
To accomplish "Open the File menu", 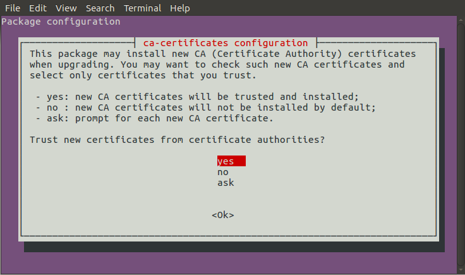I will click(x=13, y=8).
